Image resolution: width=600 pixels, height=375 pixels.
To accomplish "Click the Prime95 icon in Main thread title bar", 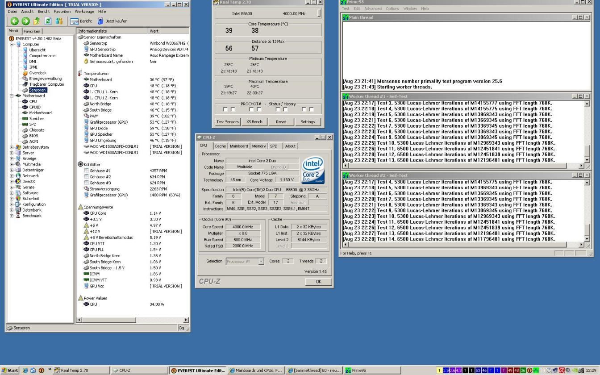I will click(x=346, y=17).
